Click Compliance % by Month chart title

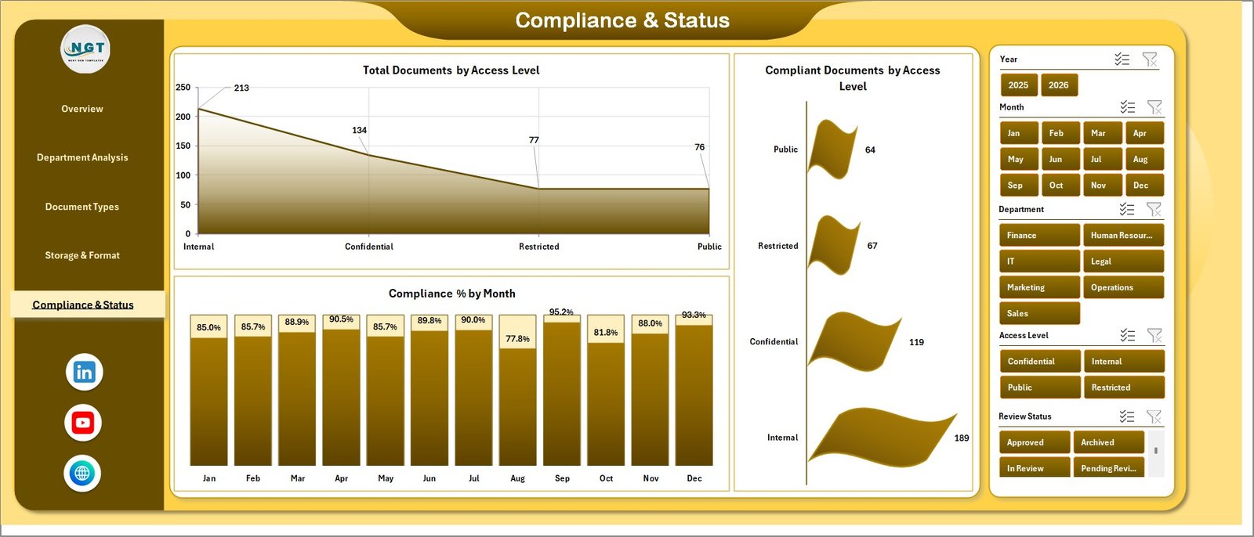[452, 294]
